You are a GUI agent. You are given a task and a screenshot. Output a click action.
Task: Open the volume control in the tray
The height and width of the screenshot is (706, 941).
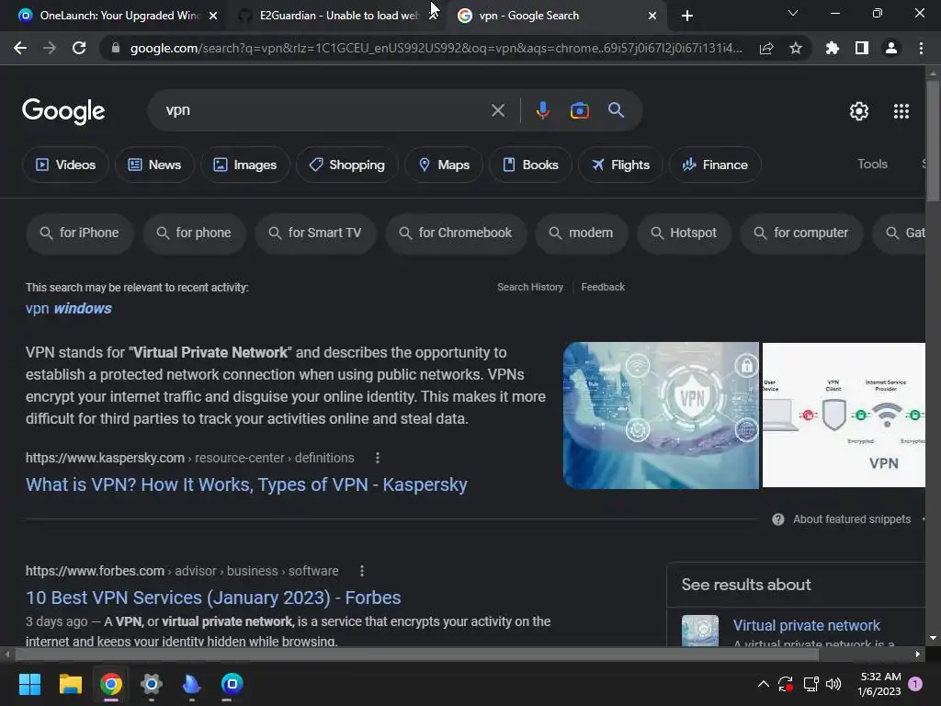pos(833,684)
